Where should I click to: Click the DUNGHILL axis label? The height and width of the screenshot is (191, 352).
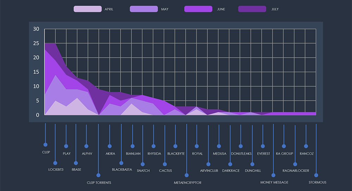[253, 171]
